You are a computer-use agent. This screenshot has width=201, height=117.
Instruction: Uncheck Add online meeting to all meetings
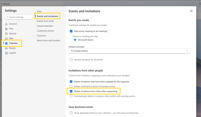pyautogui.click(x=71, y=31)
